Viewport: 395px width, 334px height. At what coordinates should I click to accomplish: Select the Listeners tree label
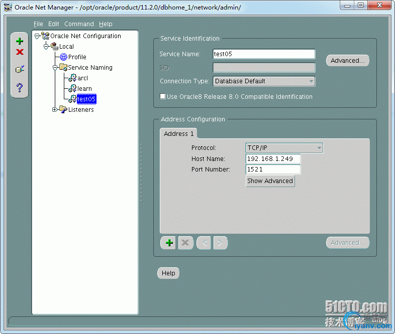point(81,110)
